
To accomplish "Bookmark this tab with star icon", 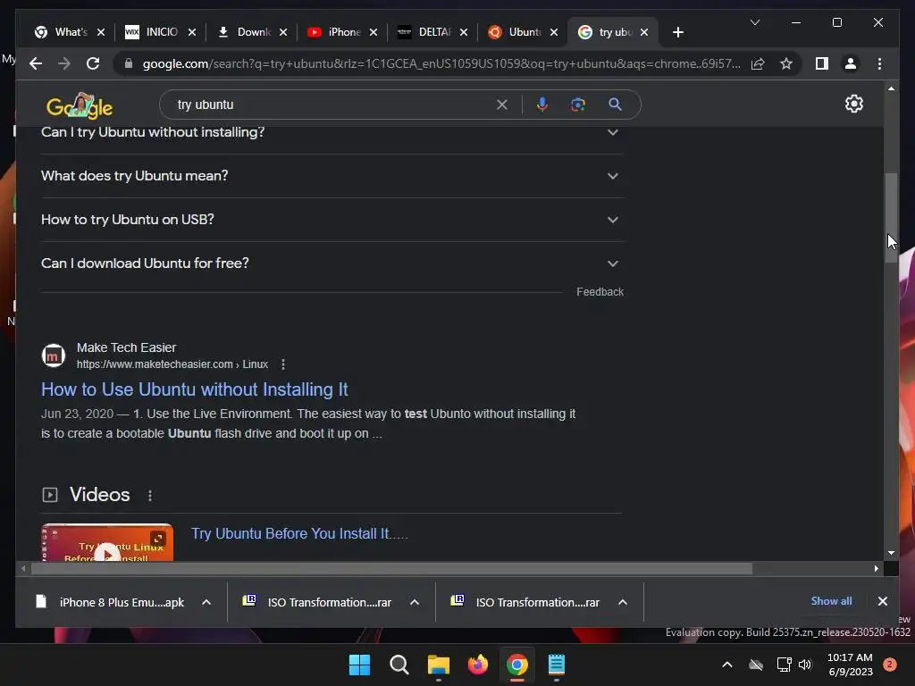I will click(786, 63).
